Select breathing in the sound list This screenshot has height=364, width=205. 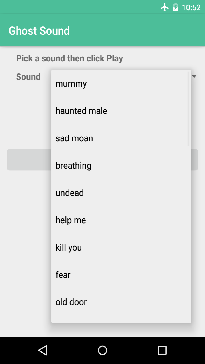pyautogui.click(x=73, y=166)
